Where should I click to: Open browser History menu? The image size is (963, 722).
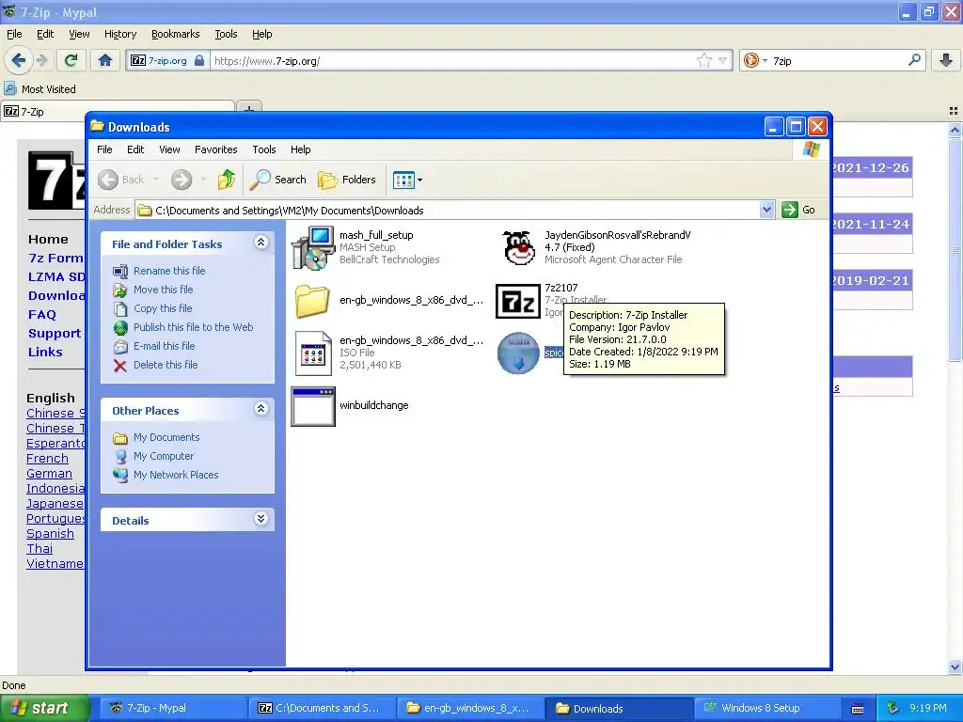tap(120, 34)
